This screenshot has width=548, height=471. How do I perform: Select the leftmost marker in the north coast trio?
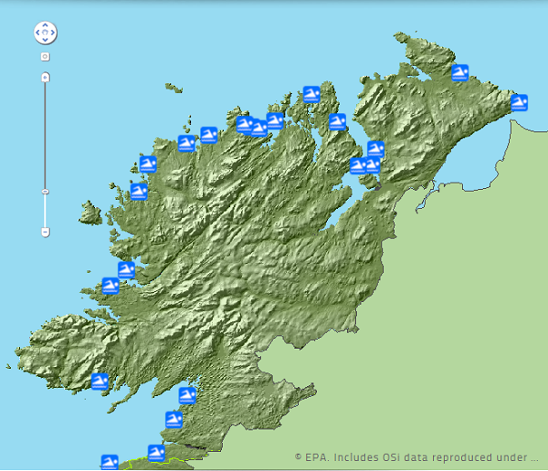click(x=244, y=125)
